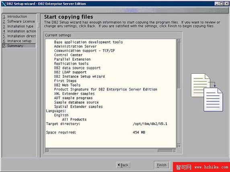Click Finish to begin copying files

click(x=162, y=165)
